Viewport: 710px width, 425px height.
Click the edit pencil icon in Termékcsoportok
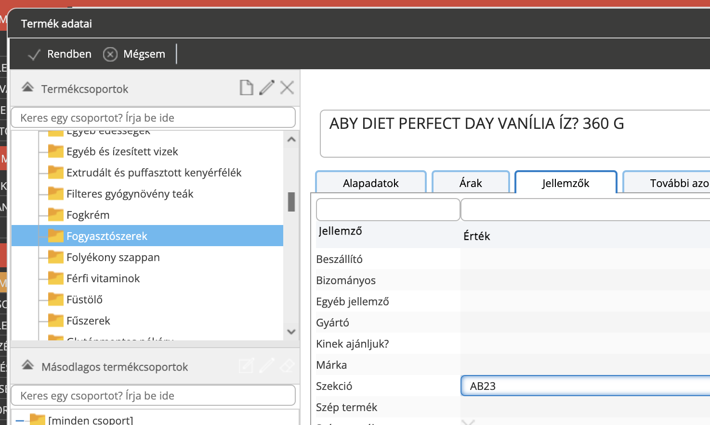point(267,87)
